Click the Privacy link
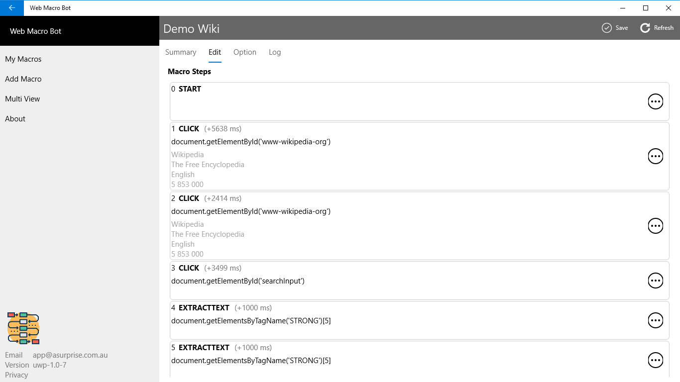The image size is (680, 382). 16,375
